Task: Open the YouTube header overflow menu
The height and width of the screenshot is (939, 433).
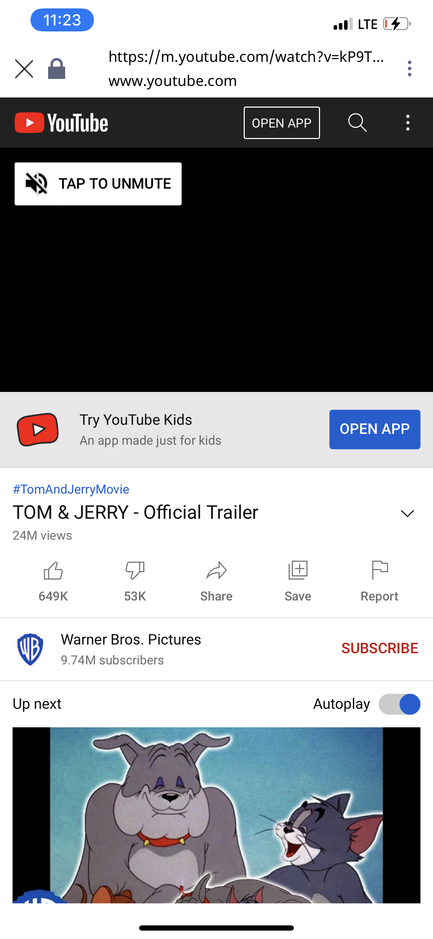Action: coord(408,123)
